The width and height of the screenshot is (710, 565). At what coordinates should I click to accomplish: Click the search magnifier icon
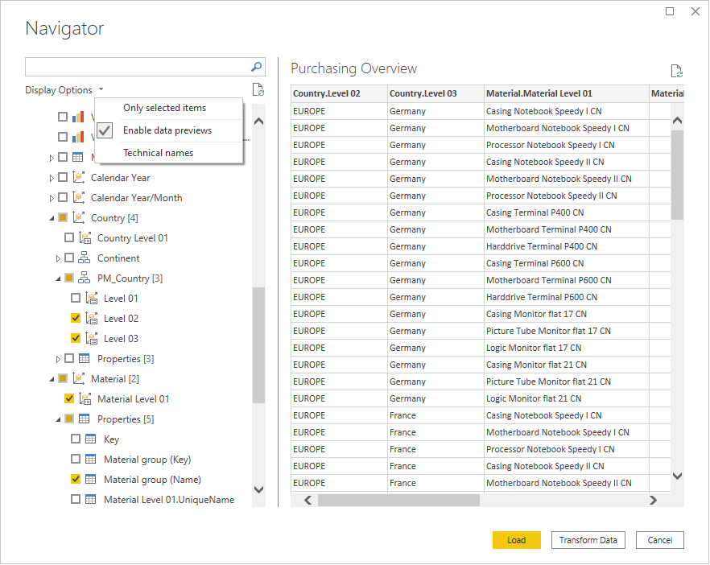(257, 67)
